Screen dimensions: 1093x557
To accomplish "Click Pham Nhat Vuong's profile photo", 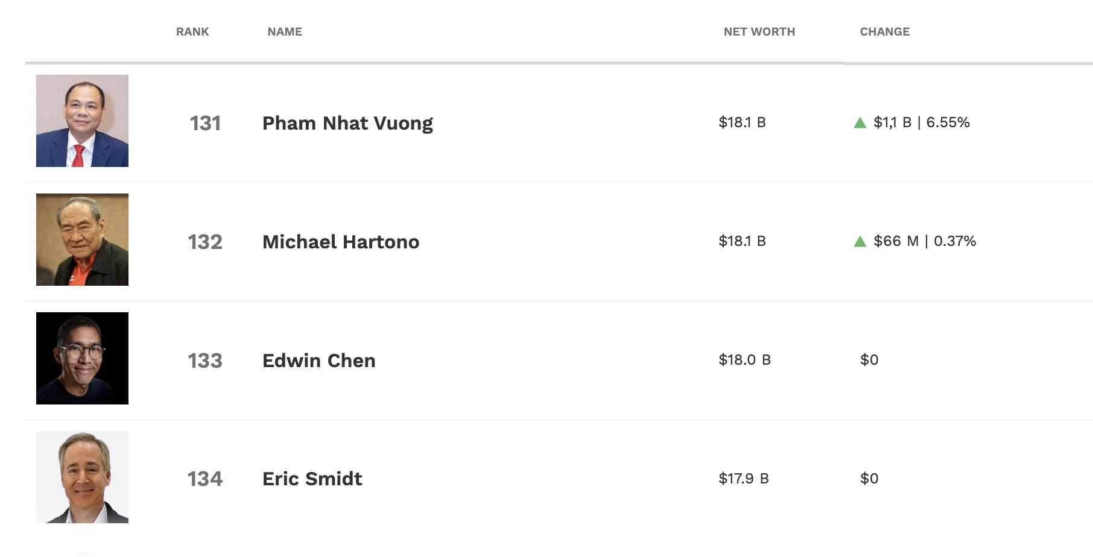I will coord(82,121).
